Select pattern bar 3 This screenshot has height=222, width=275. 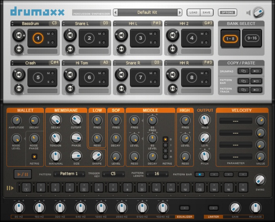point(229,174)
